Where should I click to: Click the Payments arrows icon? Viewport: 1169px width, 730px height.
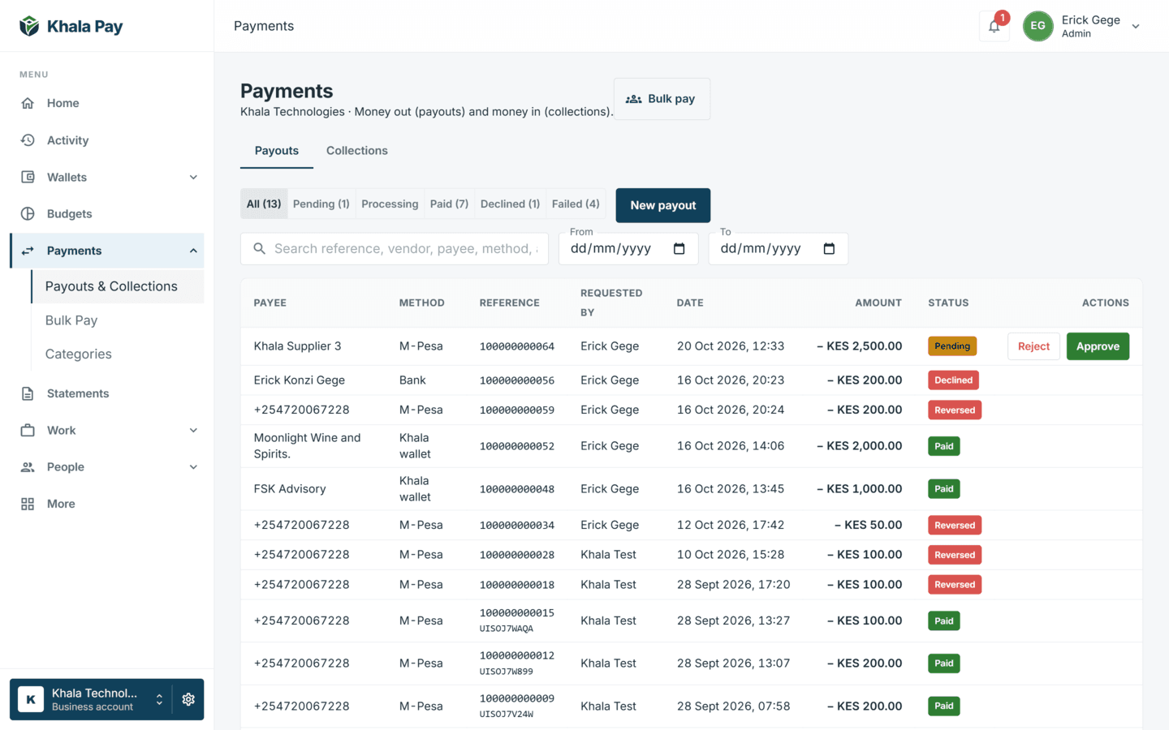coord(28,251)
